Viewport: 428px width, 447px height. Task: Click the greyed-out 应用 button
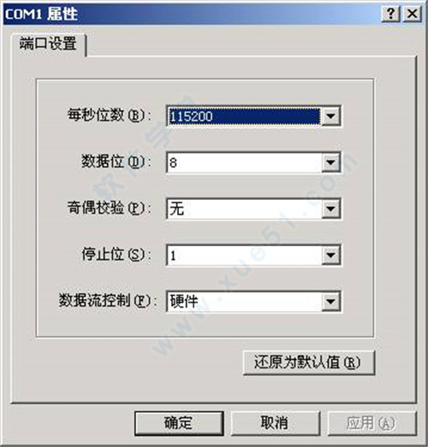372,423
